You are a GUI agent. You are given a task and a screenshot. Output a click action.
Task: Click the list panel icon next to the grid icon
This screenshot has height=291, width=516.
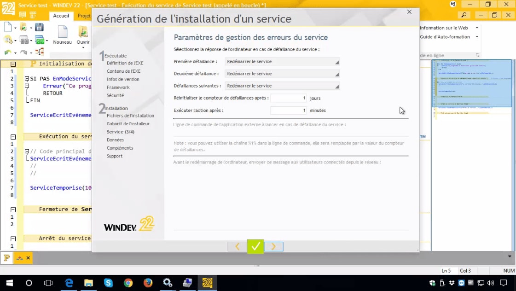[33, 15]
